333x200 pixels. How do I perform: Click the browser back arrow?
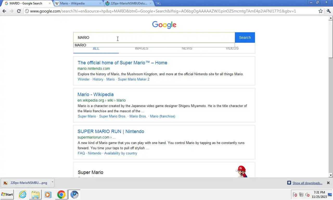coord(4,11)
